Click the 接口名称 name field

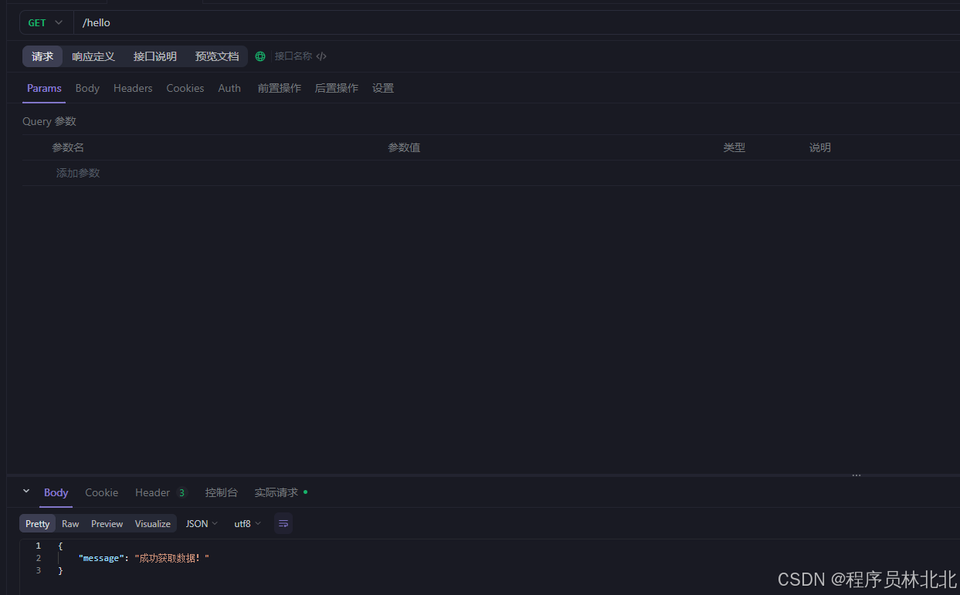coord(293,56)
